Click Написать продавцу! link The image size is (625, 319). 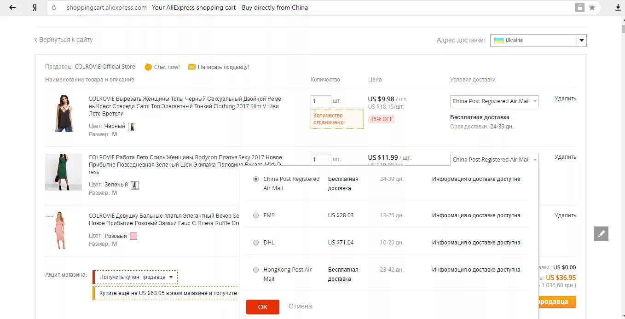[x=224, y=67]
